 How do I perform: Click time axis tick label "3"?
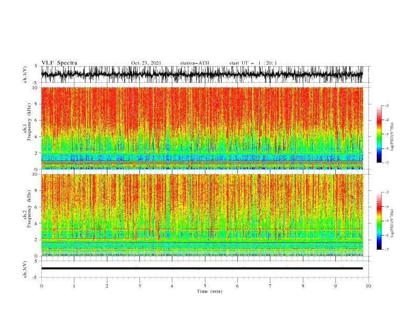point(139,286)
